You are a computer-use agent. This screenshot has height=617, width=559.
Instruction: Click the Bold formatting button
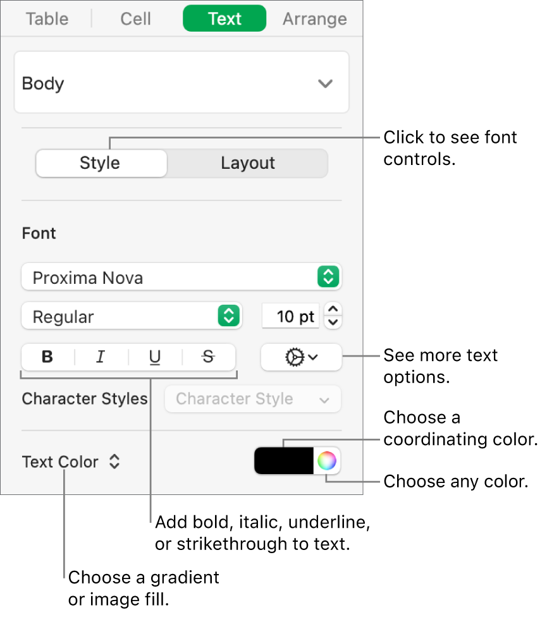[x=47, y=357]
